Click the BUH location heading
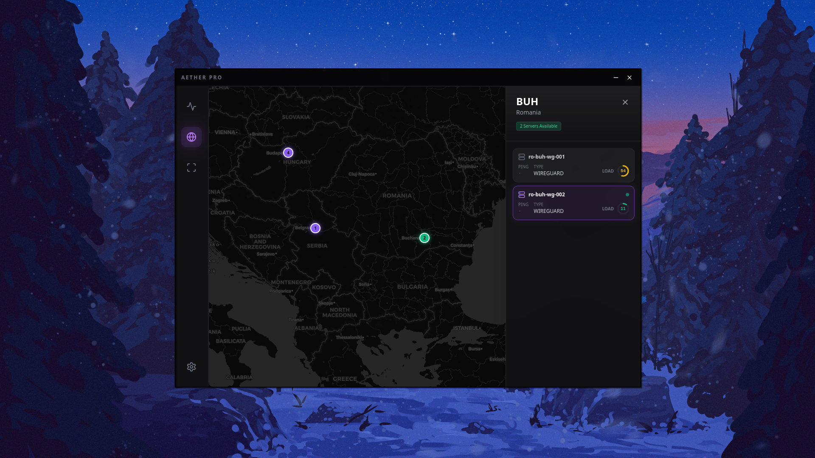This screenshot has width=815, height=458. [527, 102]
